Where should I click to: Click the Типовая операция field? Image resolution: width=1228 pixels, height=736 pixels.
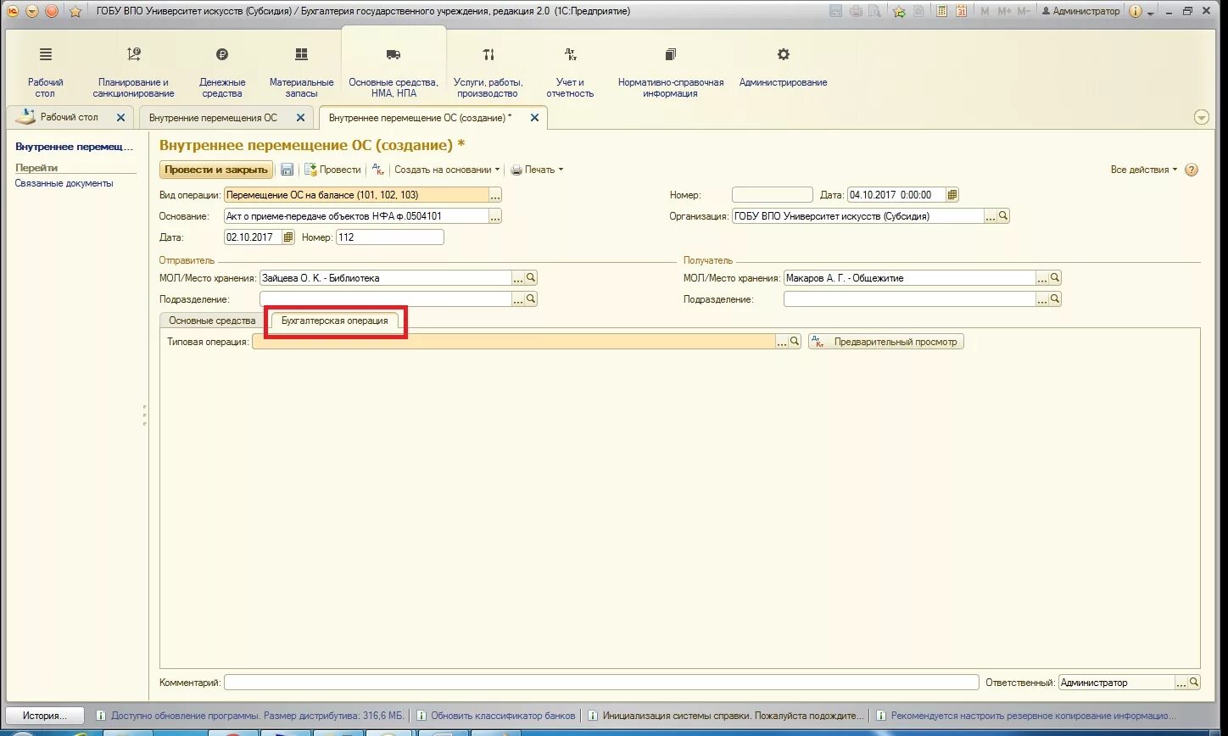514,342
